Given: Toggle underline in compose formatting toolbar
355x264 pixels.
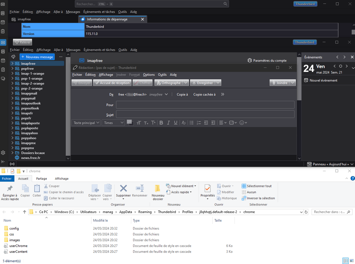Looking at the screenshot, I should click(176, 123).
